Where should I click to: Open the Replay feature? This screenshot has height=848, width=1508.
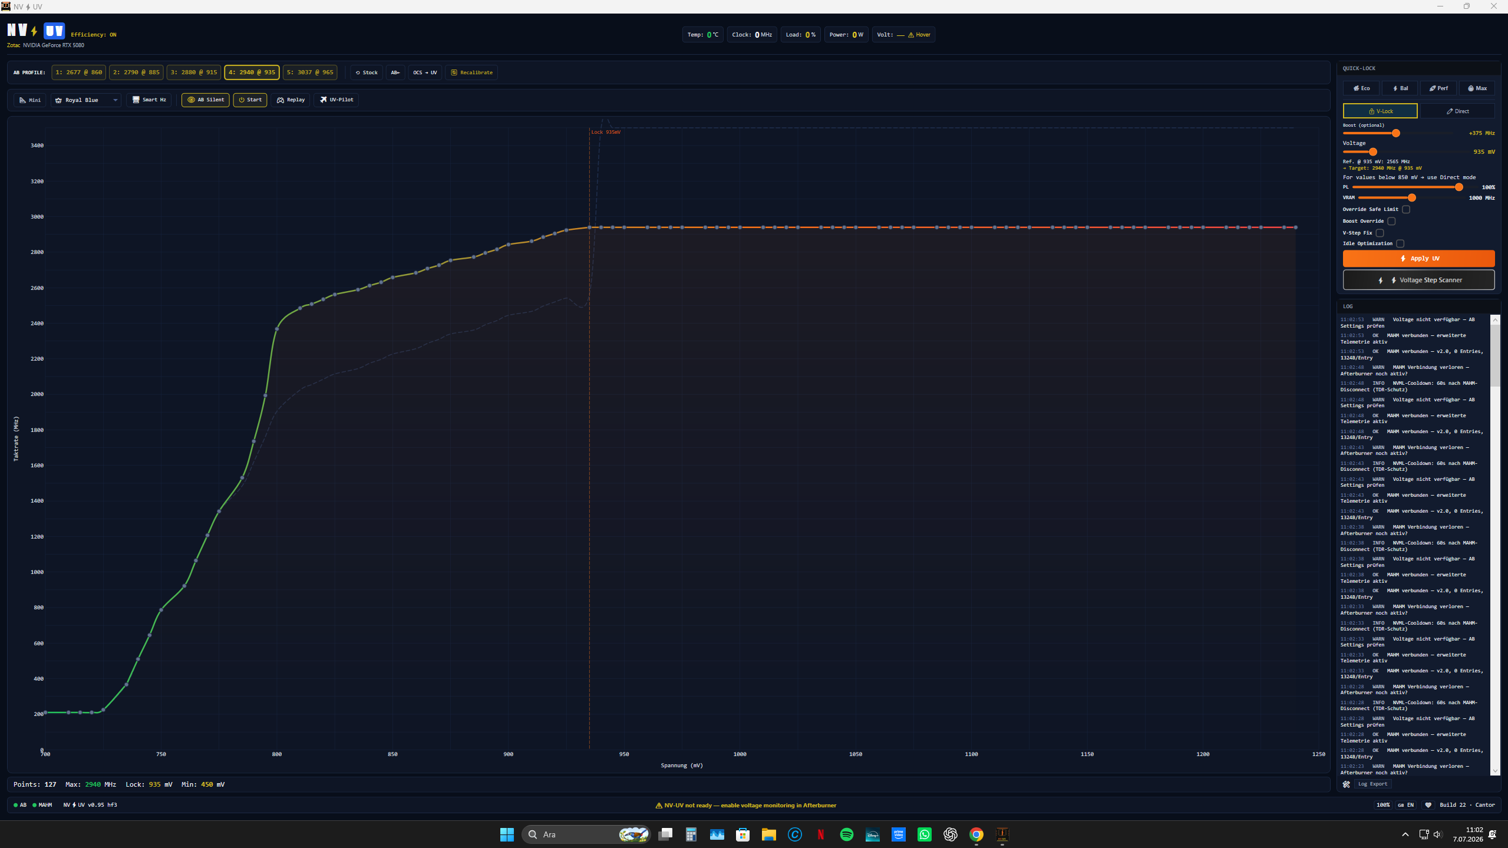pyautogui.click(x=291, y=100)
